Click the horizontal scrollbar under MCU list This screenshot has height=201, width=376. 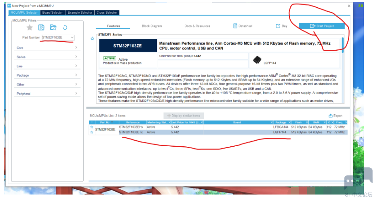[218, 181]
